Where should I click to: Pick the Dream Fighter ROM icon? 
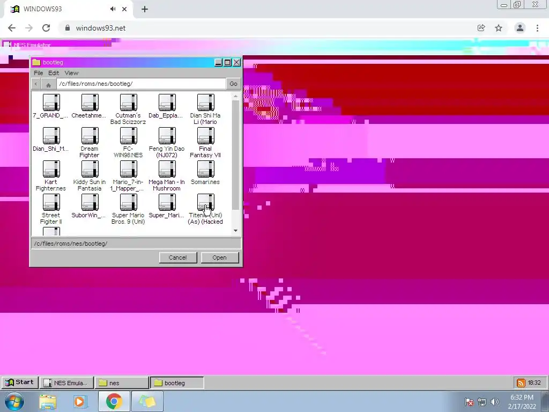[x=90, y=136]
